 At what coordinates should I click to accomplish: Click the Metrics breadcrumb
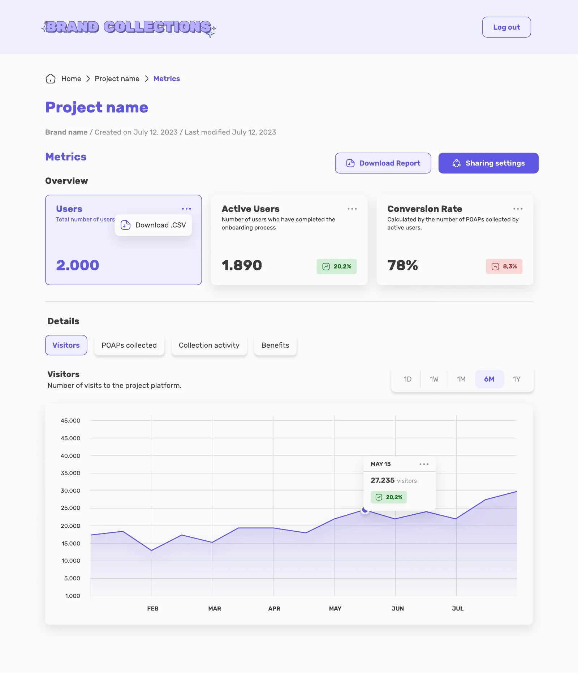tap(167, 79)
